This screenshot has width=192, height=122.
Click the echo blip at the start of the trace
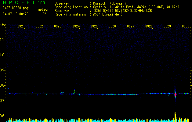click(x=8, y=90)
